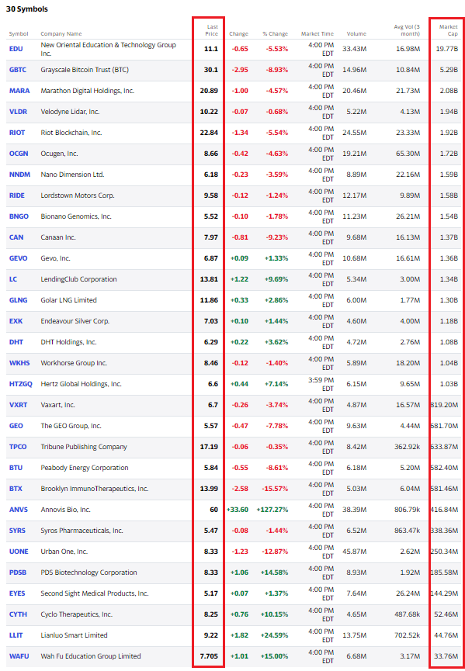Viewport: 465px width, 671px height.
Task: Select the LC symbol link
Action: tap(13, 279)
